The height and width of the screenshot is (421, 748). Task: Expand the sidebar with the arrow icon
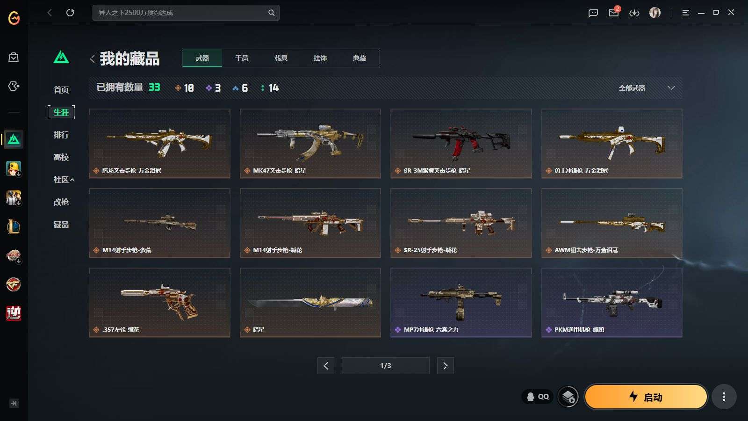click(x=14, y=403)
